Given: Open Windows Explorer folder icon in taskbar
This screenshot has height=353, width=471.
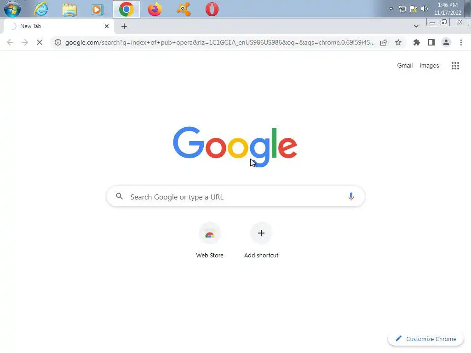Looking at the screenshot, I should [69, 9].
